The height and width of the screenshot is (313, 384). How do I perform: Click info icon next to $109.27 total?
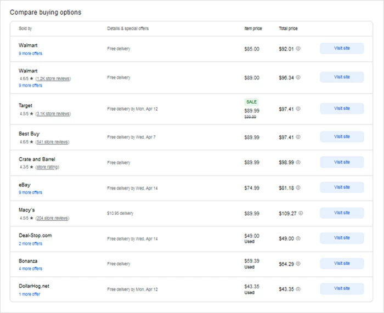click(x=301, y=213)
